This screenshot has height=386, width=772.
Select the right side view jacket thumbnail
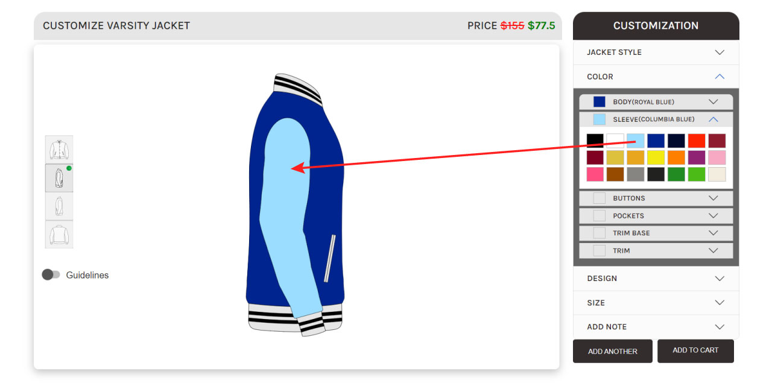coord(59,206)
